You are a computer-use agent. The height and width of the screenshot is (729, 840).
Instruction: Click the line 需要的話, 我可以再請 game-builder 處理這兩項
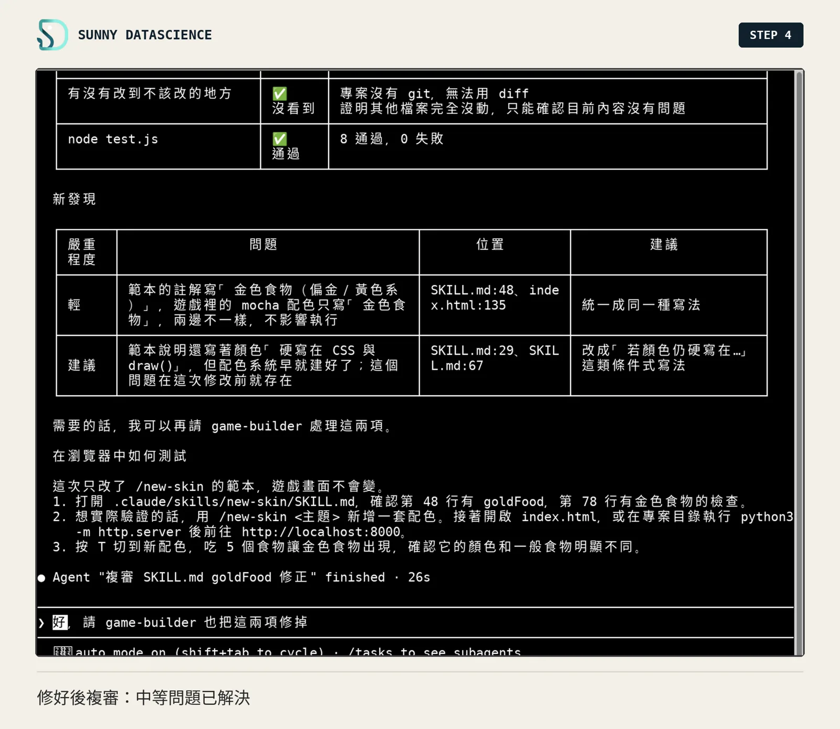[222, 426]
